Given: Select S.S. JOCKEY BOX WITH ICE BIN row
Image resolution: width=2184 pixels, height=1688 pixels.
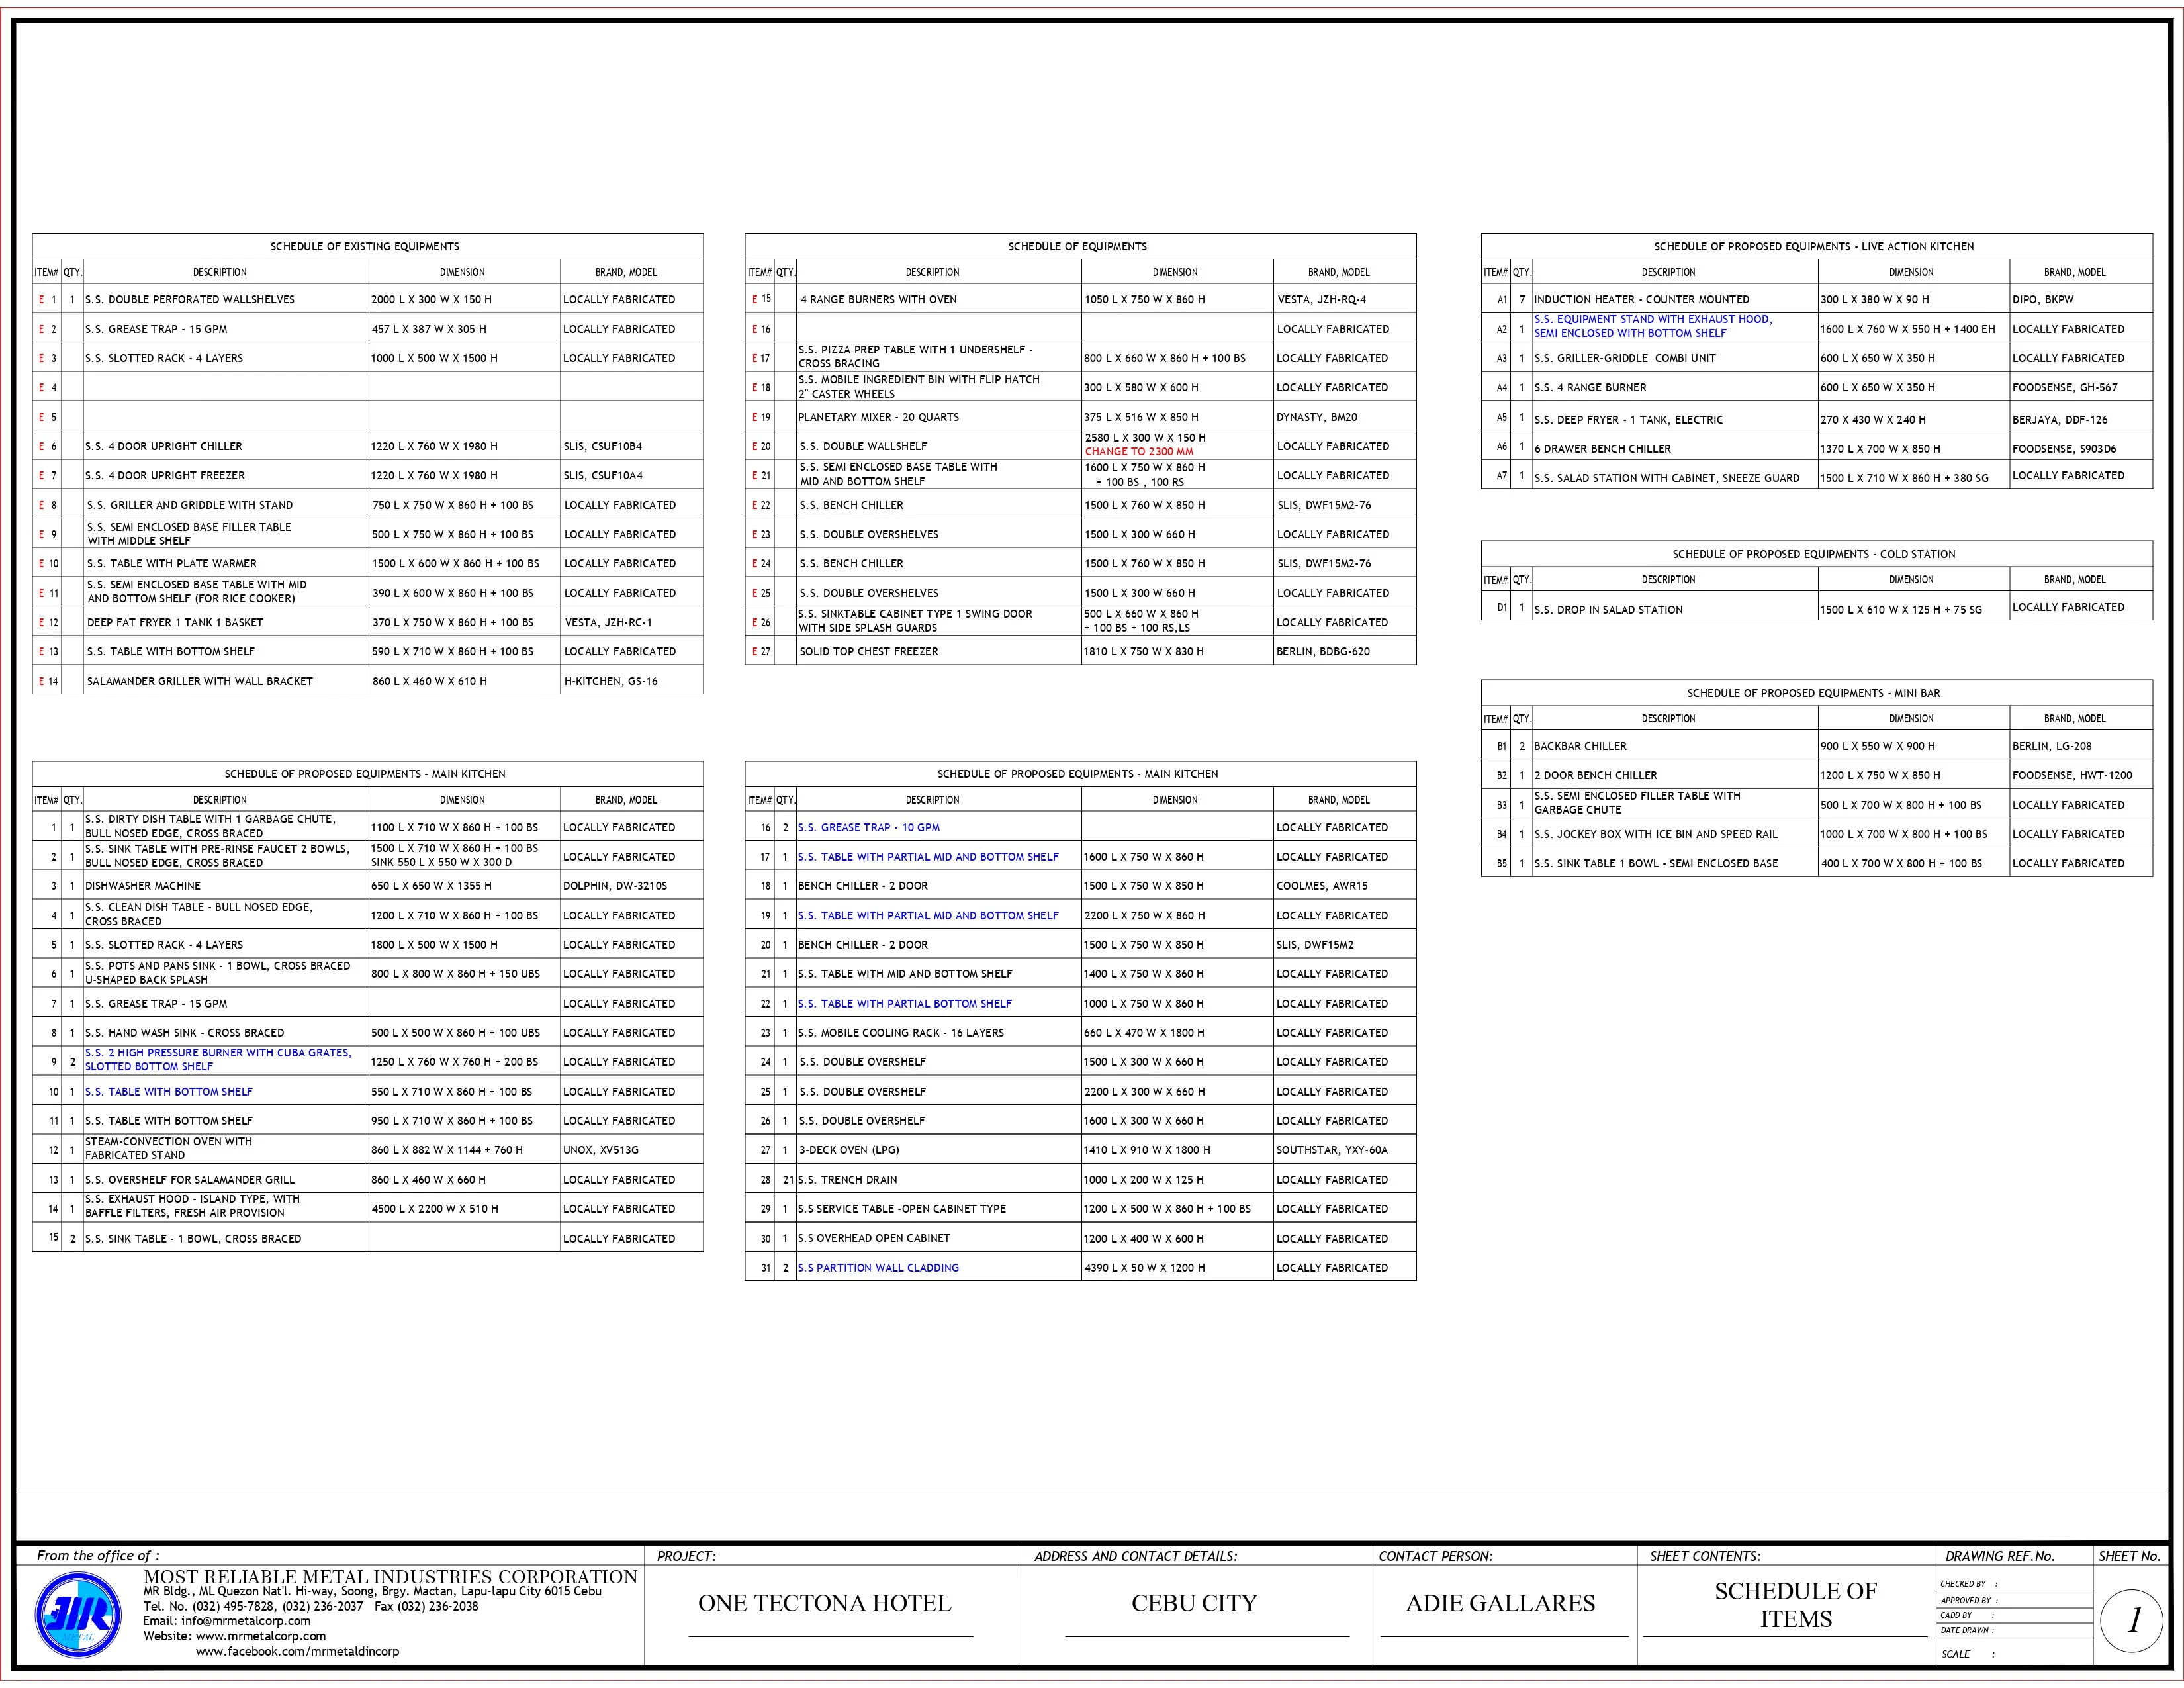Looking at the screenshot, I should pos(1817,834).
